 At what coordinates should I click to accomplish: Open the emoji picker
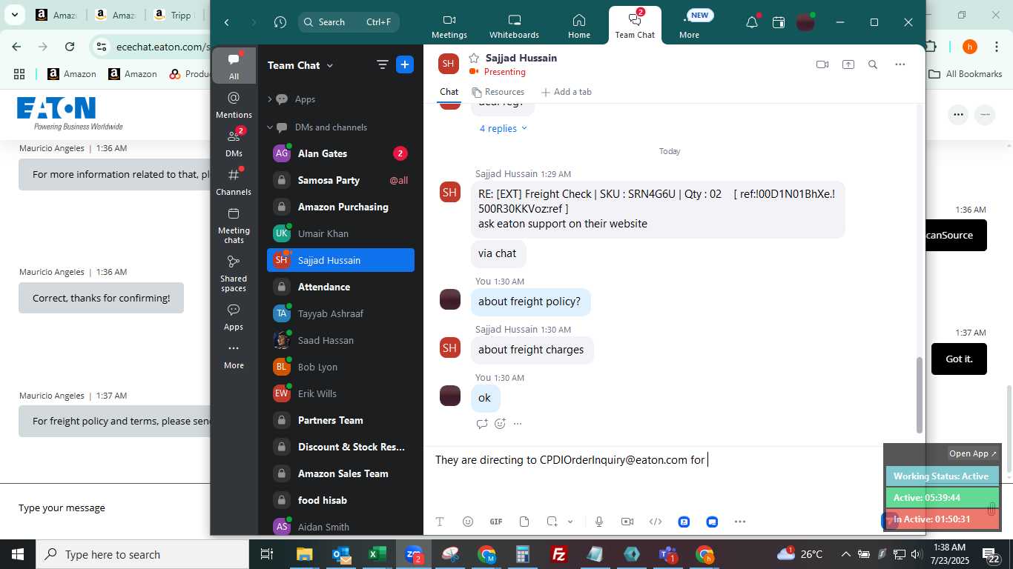pyautogui.click(x=468, y=522)
